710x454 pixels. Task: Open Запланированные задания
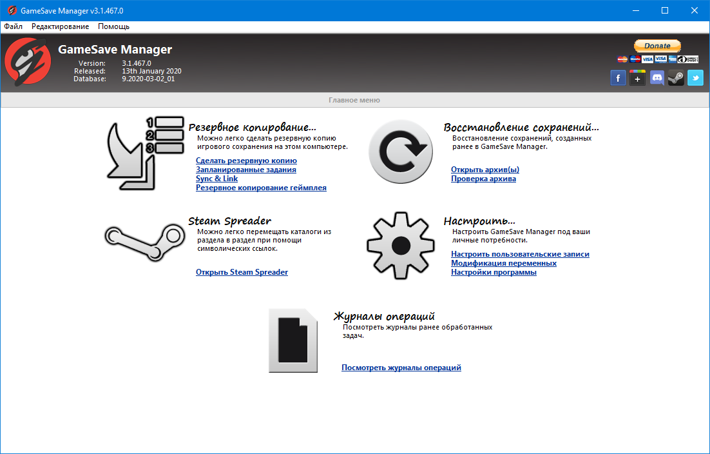[245, 169]
